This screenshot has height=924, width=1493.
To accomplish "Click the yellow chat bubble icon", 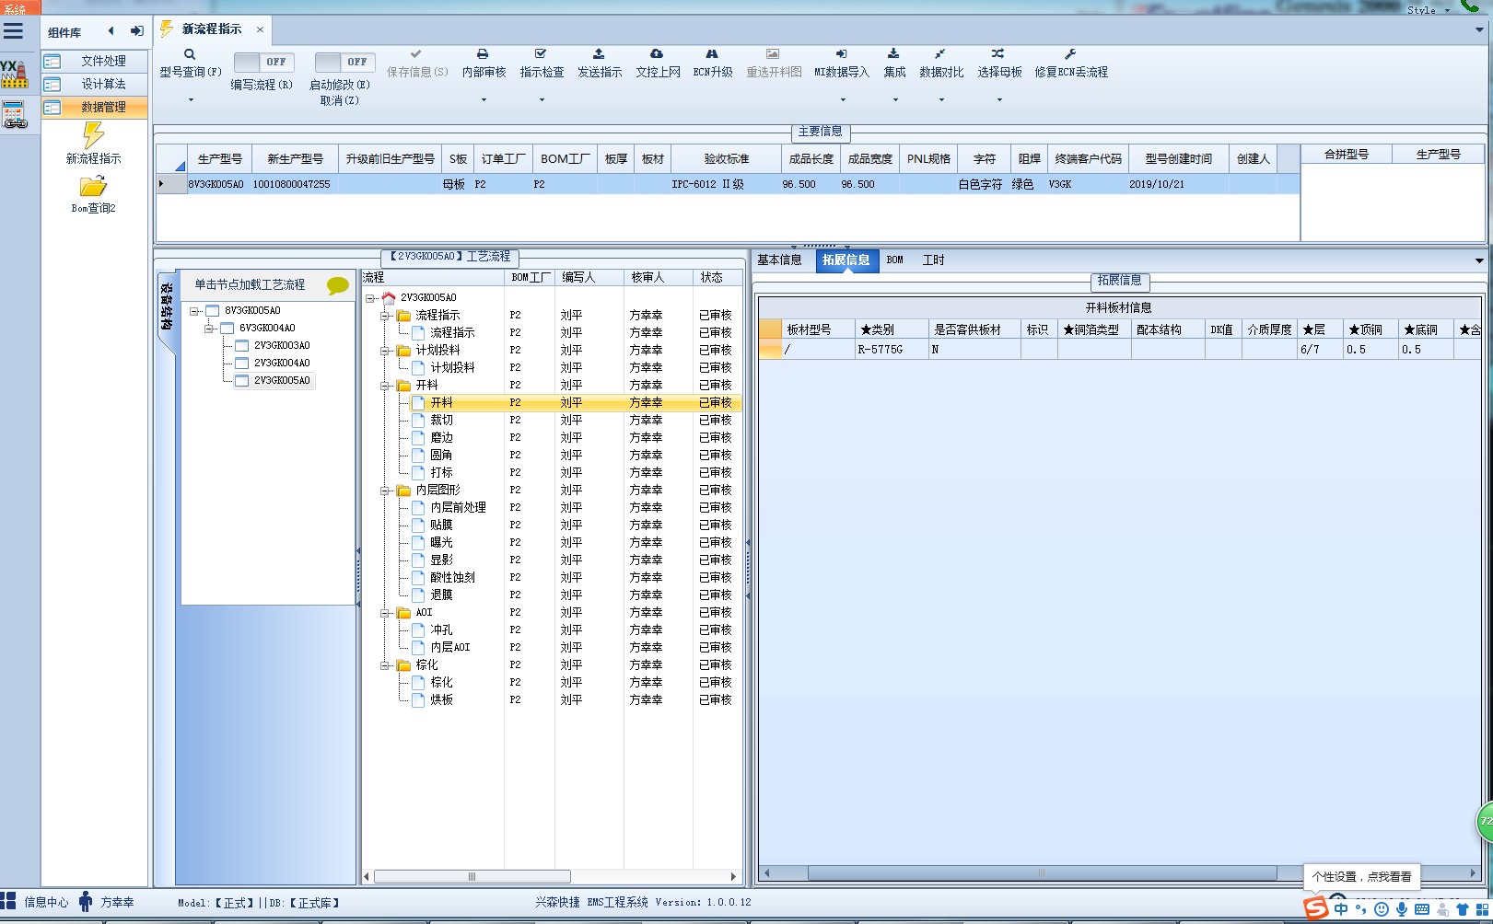I will (x=338, y=286).
